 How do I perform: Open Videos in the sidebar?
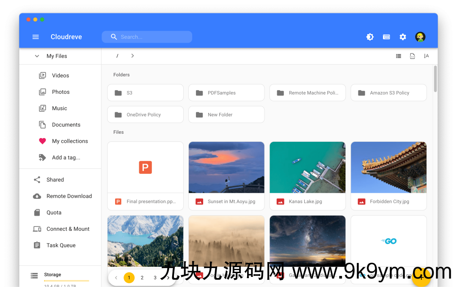(x=60, y=76)
